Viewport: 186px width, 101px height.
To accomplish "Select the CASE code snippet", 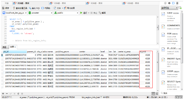I will point(170,16).
